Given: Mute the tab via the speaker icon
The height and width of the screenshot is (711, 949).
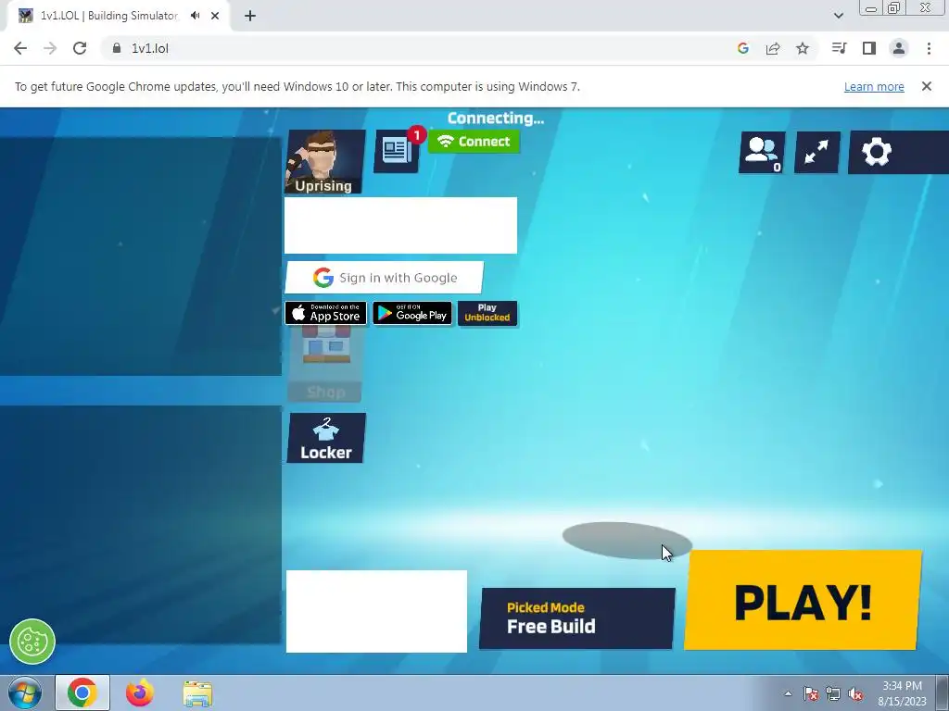Looking at the screenshot, I should coord(195,16).
